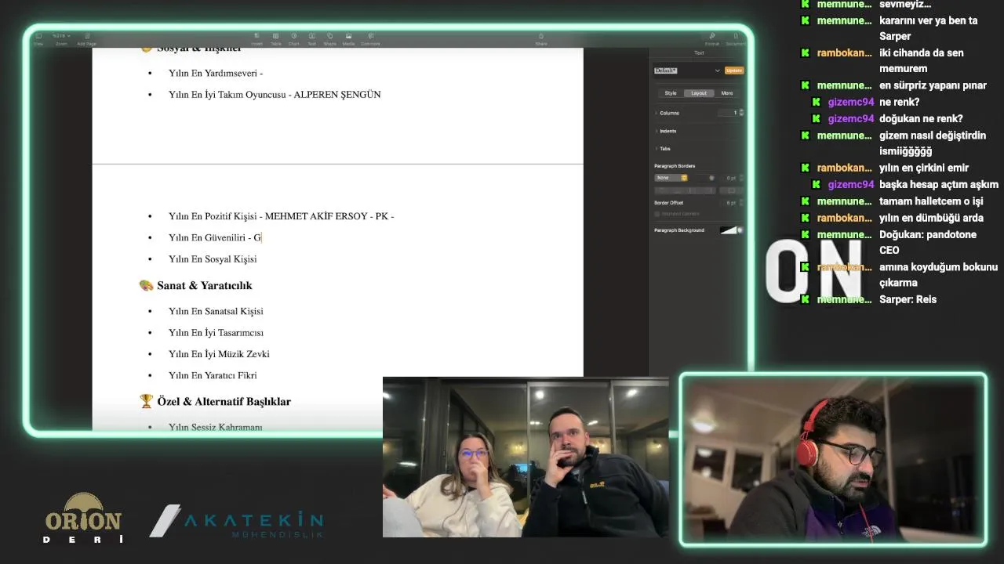Open the Insert toolbar menu

[x=256, y=39]
